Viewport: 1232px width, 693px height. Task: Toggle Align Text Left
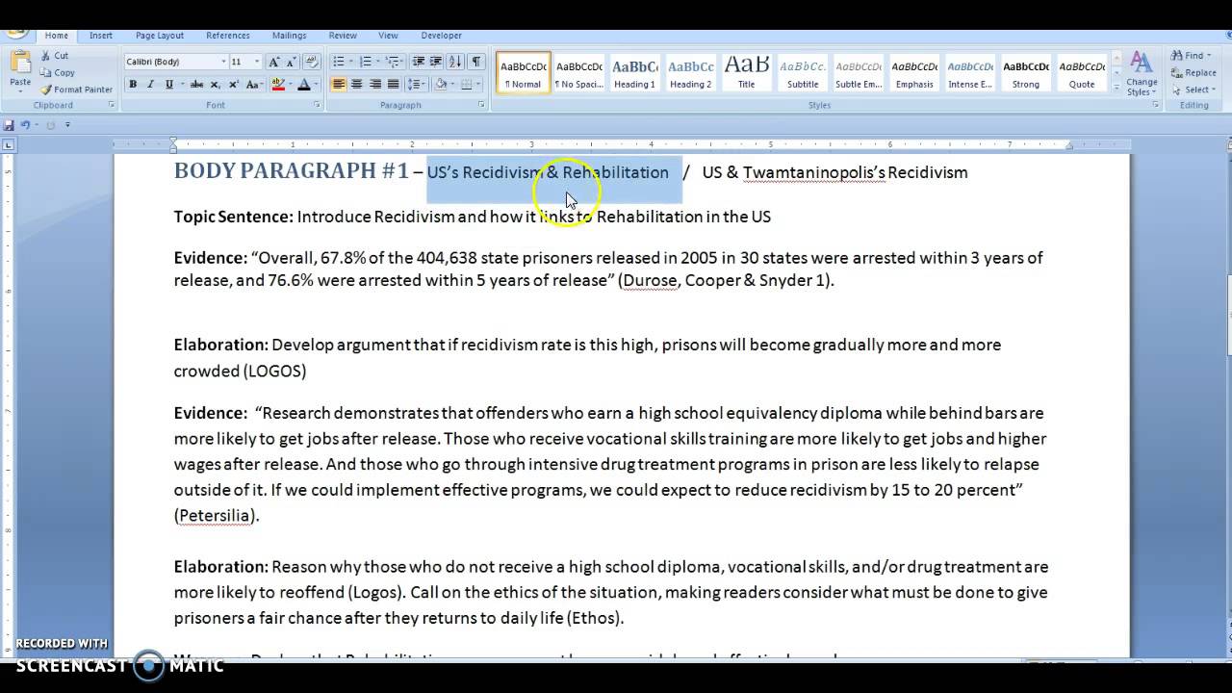[x=339, y=85]
